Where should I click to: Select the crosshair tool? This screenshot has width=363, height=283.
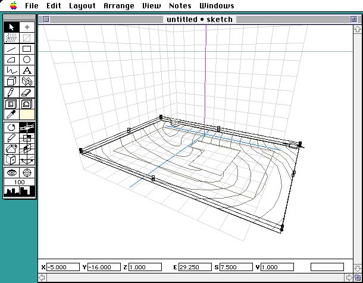click(x=27, y=27)
